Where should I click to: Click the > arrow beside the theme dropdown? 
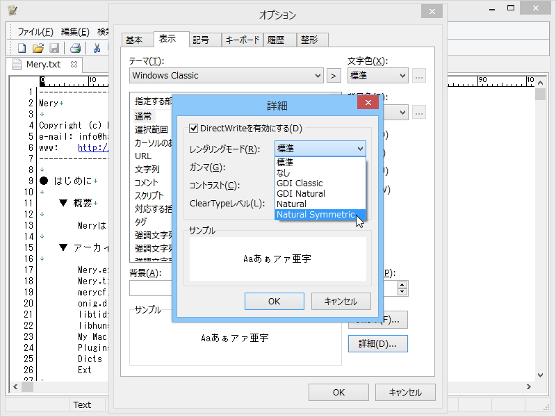(334, 75)
